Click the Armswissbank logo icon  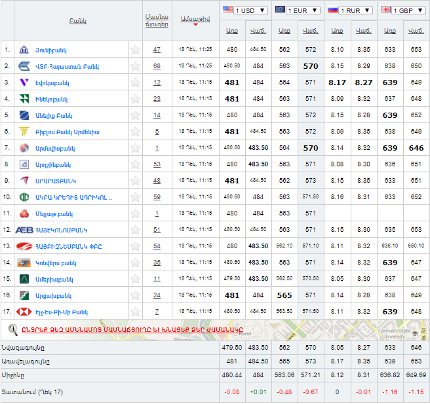tap(24, 148)
